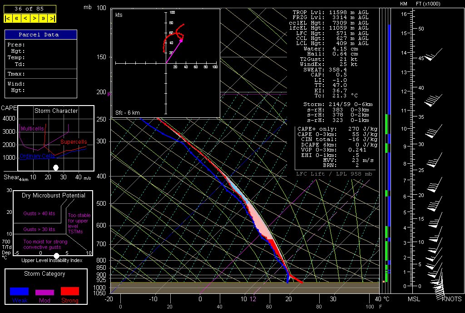Click the Supercells label in Storm Character

(73, 142)
